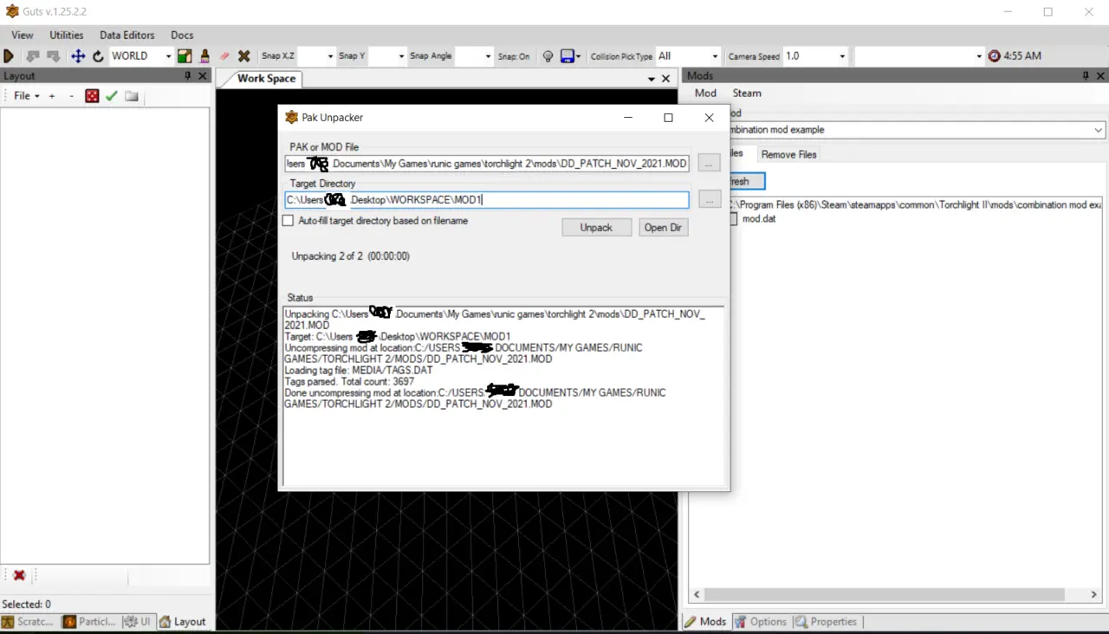Image resolution: width=1109 pixels, height=634 pixels.
Task: Open the Steam menu in Mods panel
Action: coord(747,94)
